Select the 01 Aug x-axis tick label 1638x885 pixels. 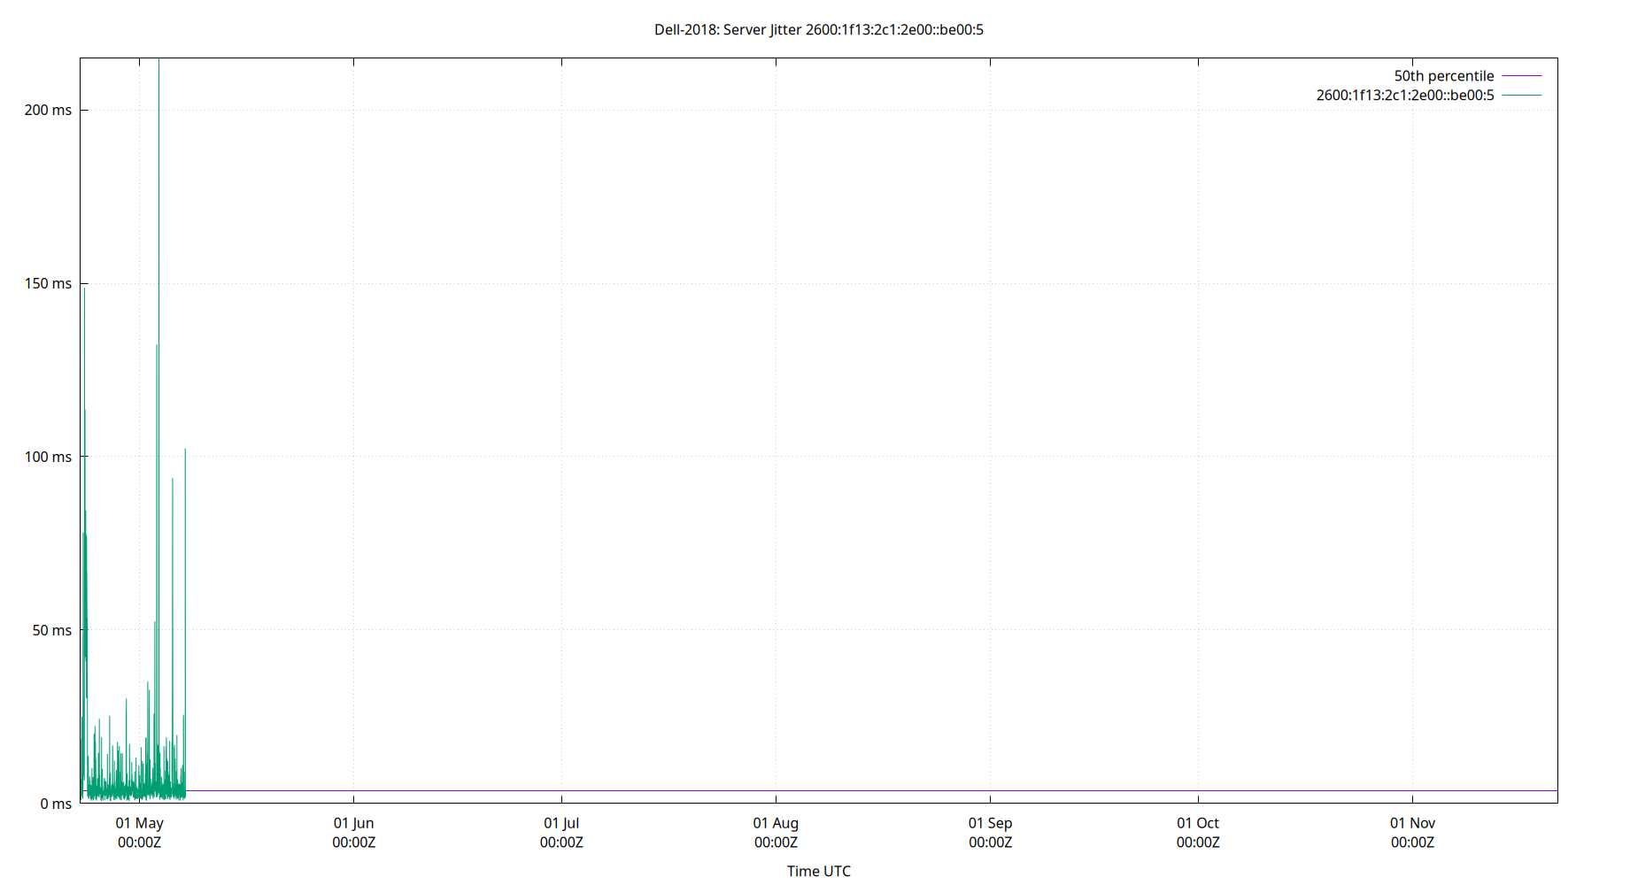tap(776, 823)
